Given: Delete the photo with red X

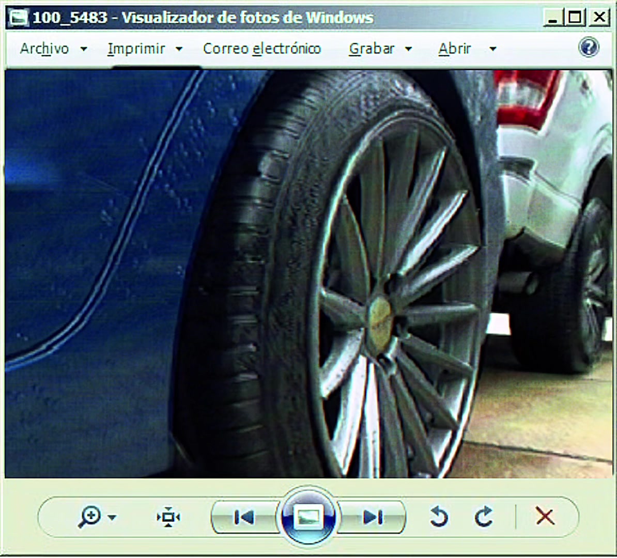Looking at the screenshot, I should (x=545, y=516).
